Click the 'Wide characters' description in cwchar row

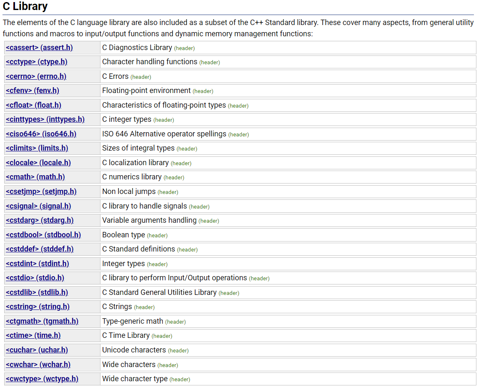(129, 365)
